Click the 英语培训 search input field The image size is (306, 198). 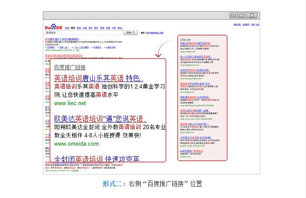(84, 33)
